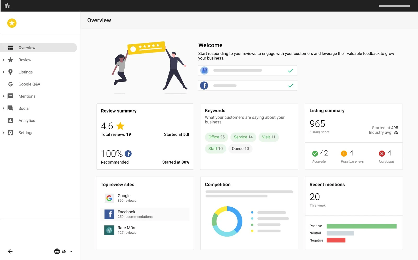The image size is (418, 260).
Task: Click the Analytics bar chart icon
Action: click(10, 120)
